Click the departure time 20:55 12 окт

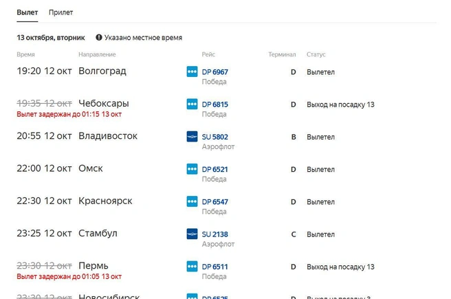coord(44,135)
